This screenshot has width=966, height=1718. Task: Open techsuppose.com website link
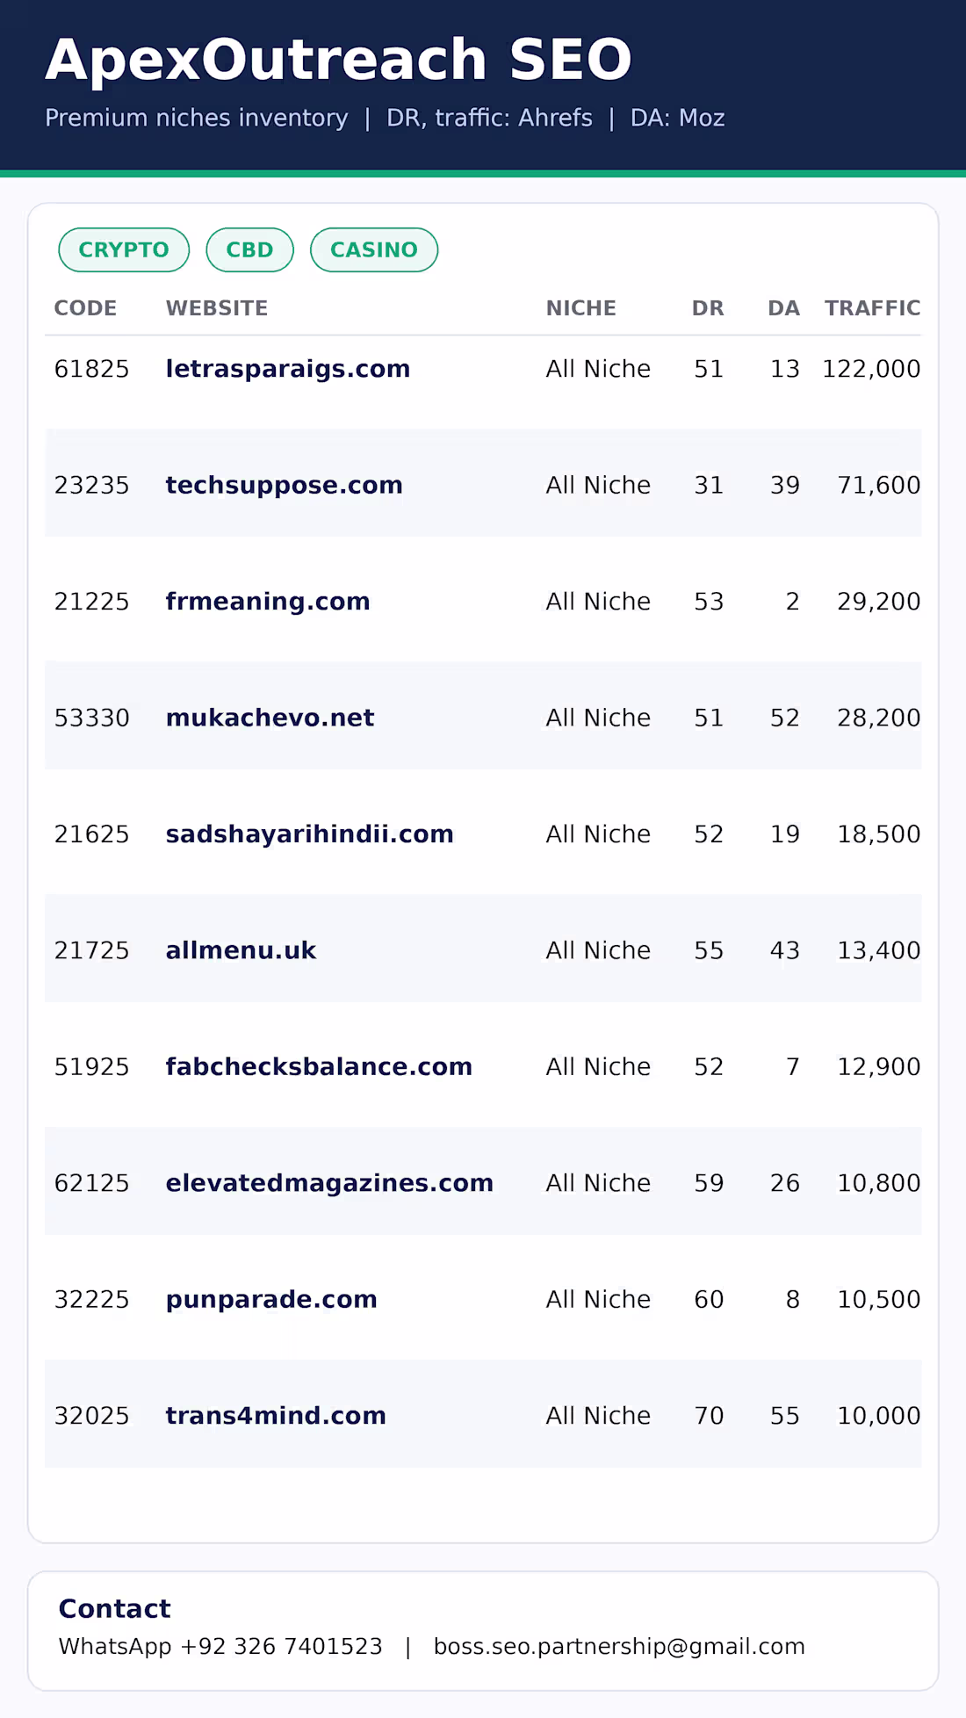click(x=285, y=485)
